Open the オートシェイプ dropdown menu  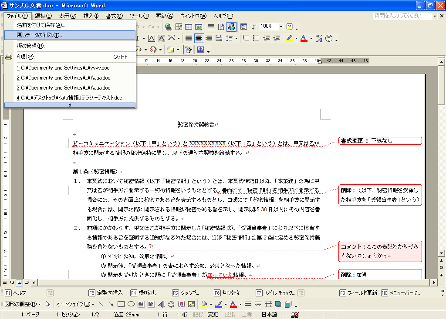[x=74, y=304]
